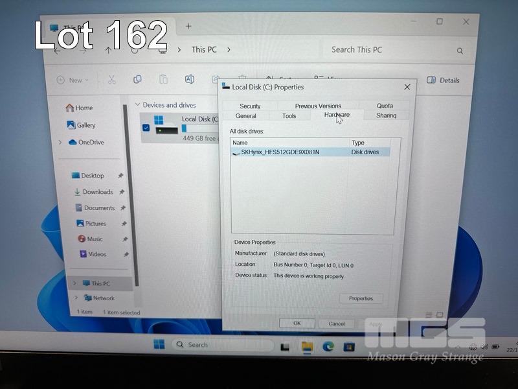Open Gallery from the navigation pane
Screen dimensions: 518x389
click(x=85, y=125)
